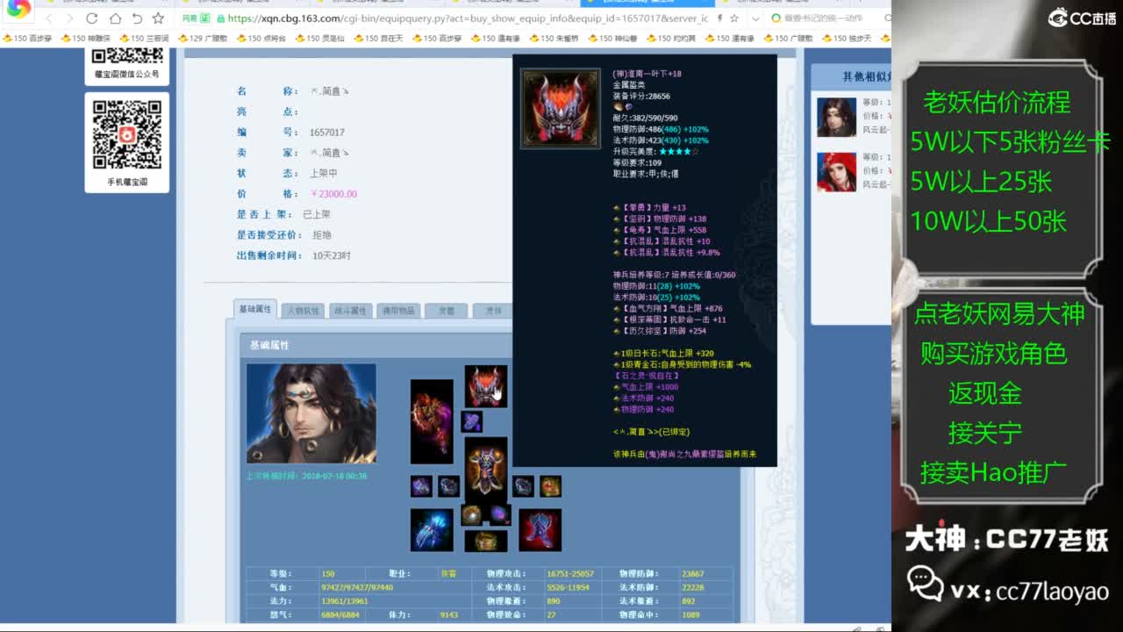Click the browser search box beside address bar
Image resolution: width=1123 pixels, height=632 pixels.
click(x=829, y=18)
